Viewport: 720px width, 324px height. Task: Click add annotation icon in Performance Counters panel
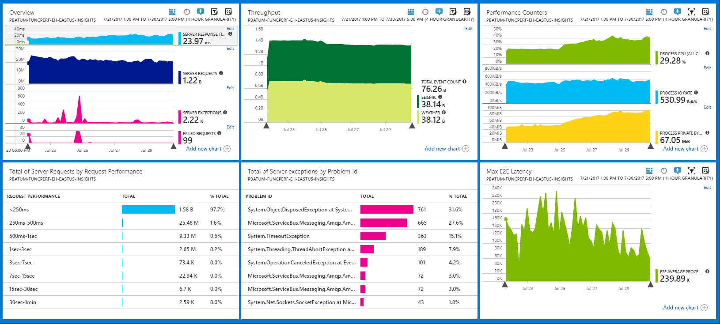click(678, 12)
